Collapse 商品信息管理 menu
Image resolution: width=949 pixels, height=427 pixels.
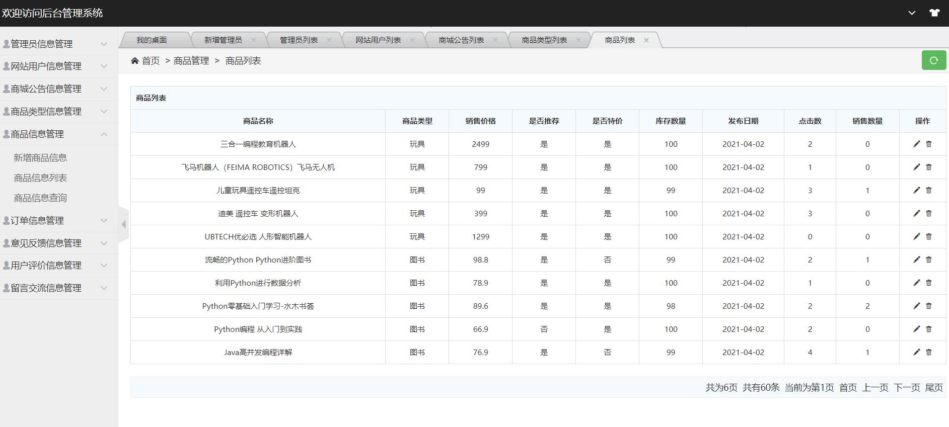59,134
